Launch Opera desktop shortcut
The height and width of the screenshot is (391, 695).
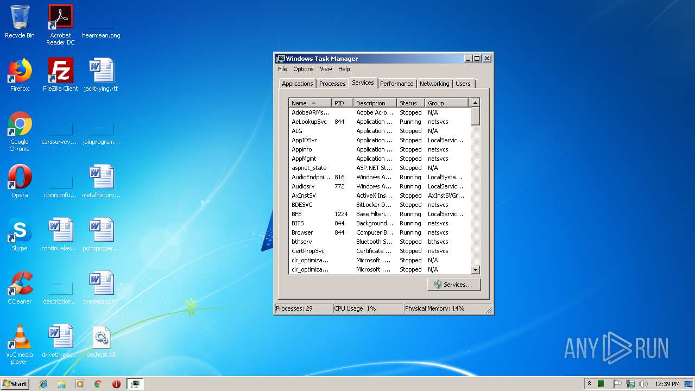coord(20,181)
